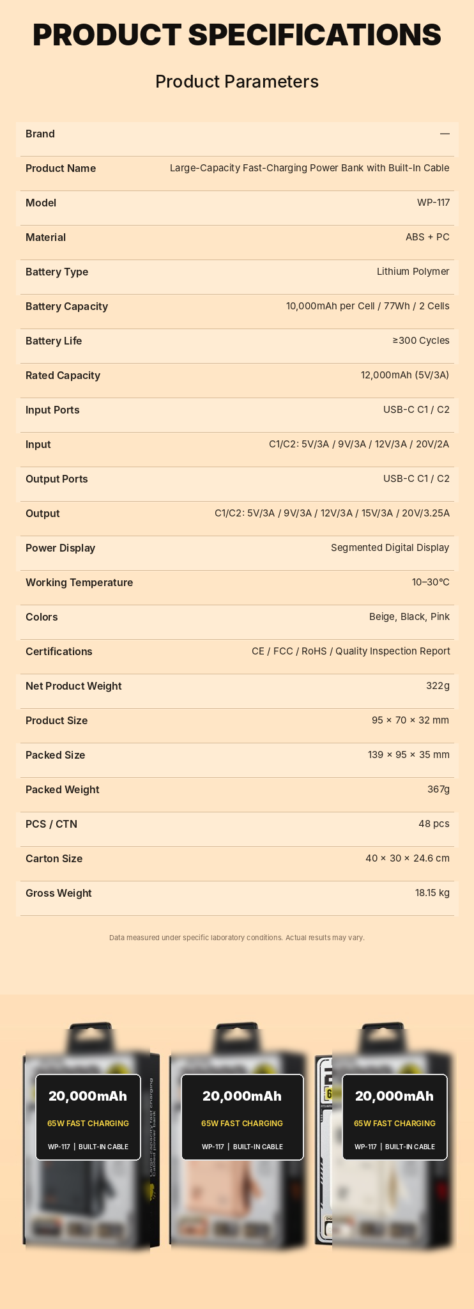Select the Battery Capacity row label

tap(66, 306)
